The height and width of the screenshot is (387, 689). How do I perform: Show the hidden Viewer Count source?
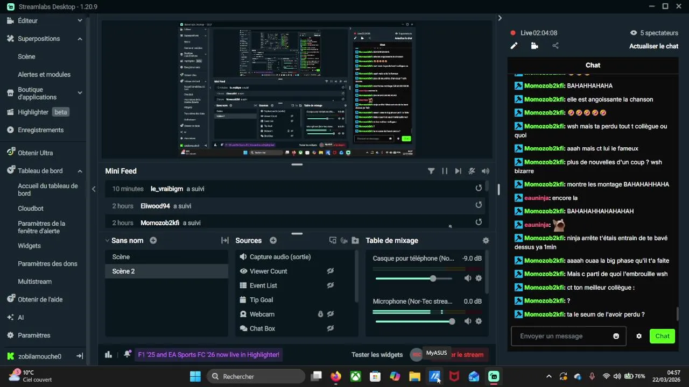point(331,271)
